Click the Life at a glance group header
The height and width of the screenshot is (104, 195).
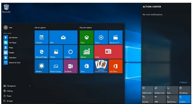40,28
